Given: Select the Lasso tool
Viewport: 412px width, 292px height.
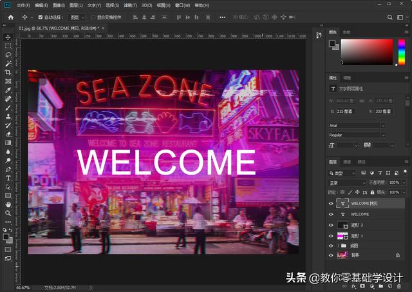Looking at the screenshot, I should coord(8,55).
